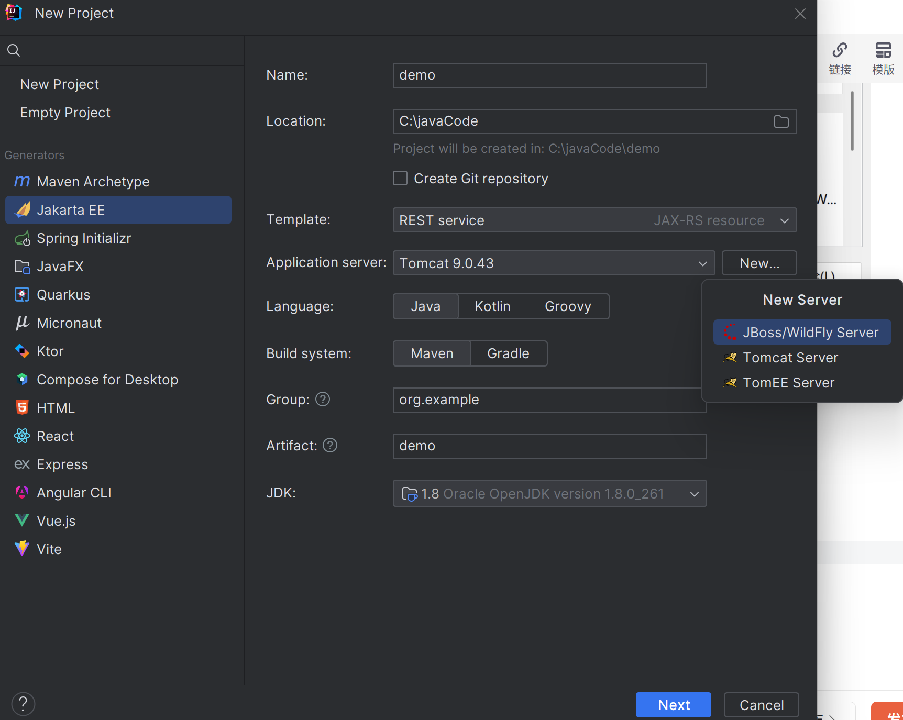The image size is (903, 720).
Task: Select Tomcat Server from New Server menu
Action: pos(802,358)
